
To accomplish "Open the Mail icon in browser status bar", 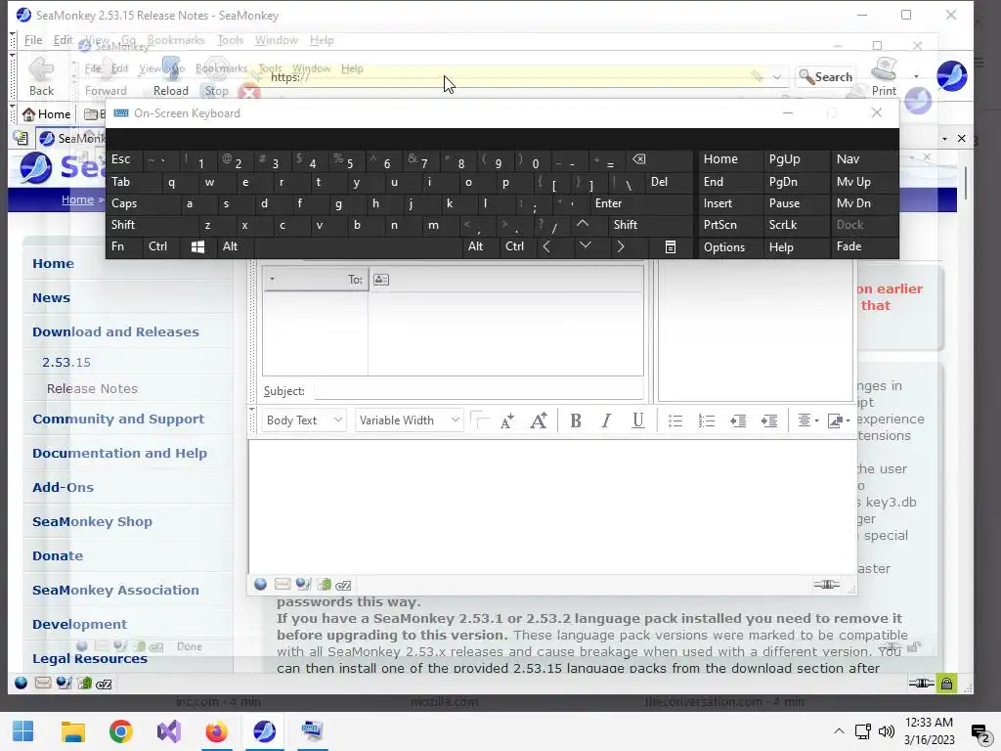I will [x=43, y=684].
